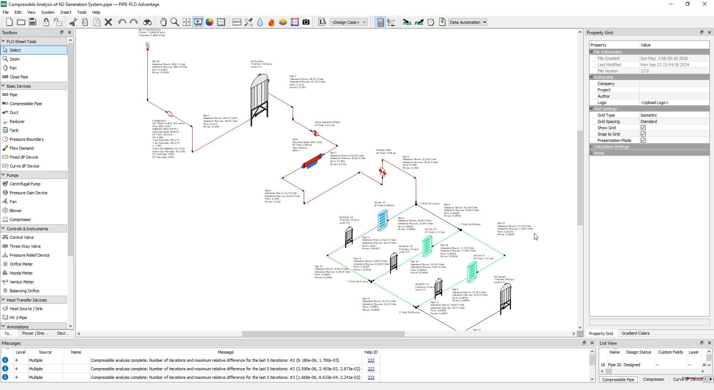Image resolution: width=714 pixels, height=390 pixels.
Task: Click the Units toolbar icon
Action: pos(237,22)
